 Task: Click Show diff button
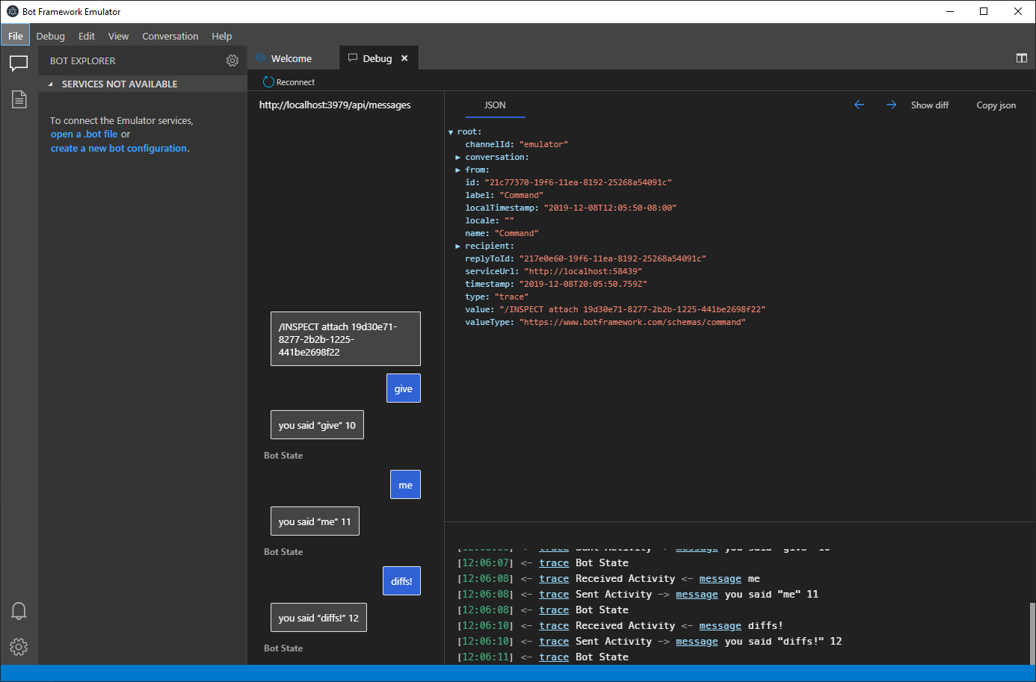click(930, 105)
